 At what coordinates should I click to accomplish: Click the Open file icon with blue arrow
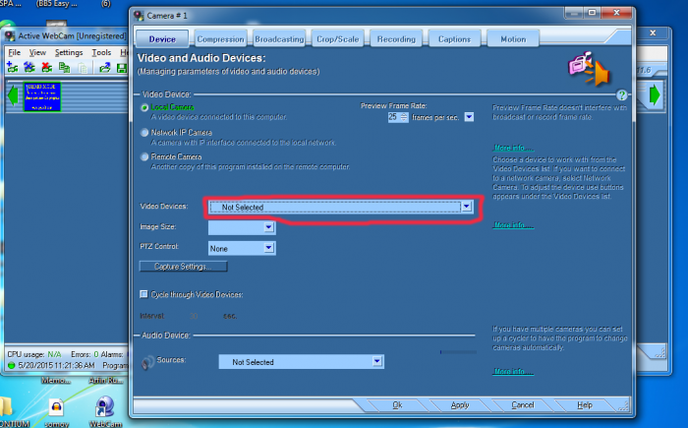[105, 67]
